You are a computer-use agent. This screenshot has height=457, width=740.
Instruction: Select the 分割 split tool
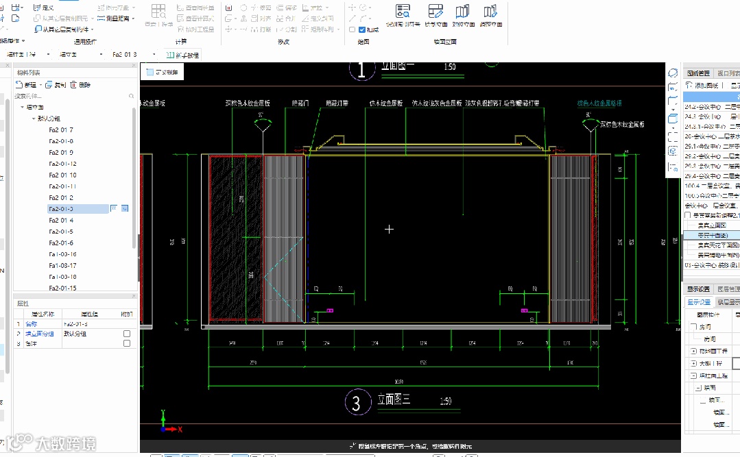[x=287, y=29]
